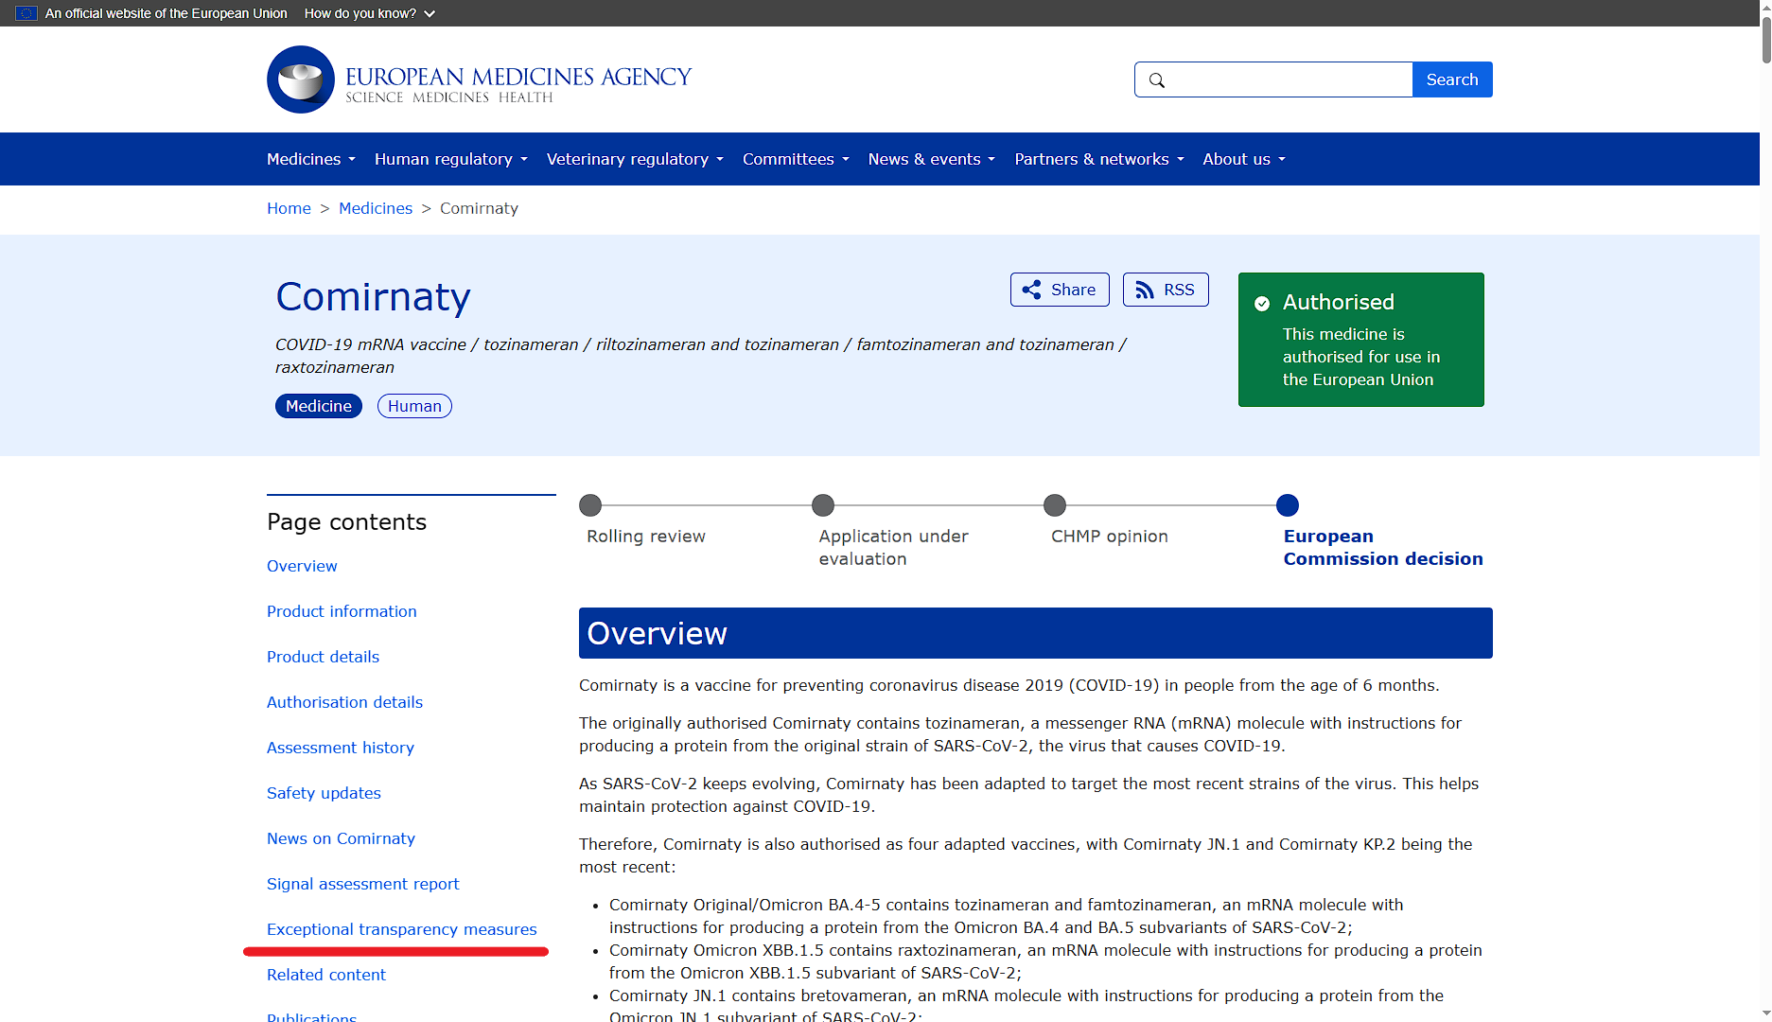The width and height of the screenshot is (1772, 1022).
Task: Go to Medicines breadcrumb link
Action: [x=376, y=208]
